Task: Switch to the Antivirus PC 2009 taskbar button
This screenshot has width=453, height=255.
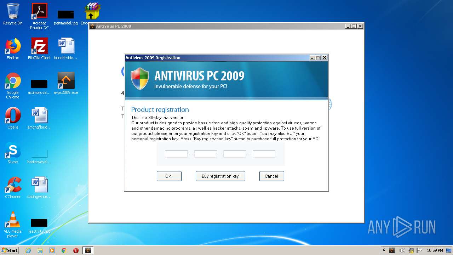Action: tap(88, 250)
